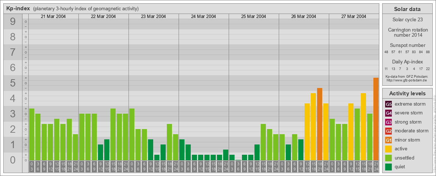Click the large Kp axis number 9
Screen dimensions: 436x176
click(13, 22)
